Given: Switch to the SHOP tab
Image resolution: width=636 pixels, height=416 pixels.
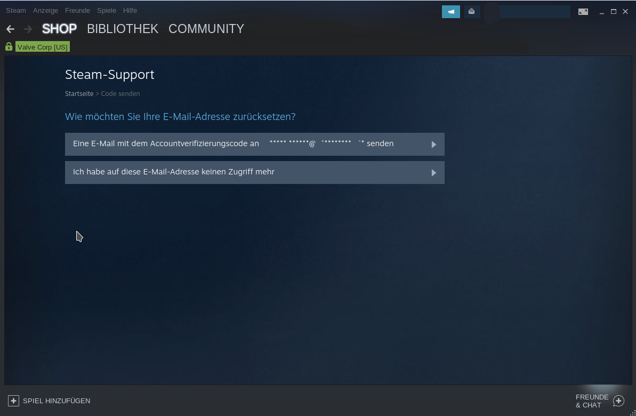Looking at the screenshot, I should pos(59,29).
